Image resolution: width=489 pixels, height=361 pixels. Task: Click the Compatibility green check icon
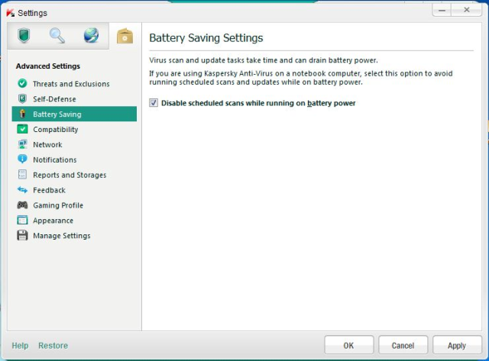pyautogui.click(x=22, y=129)
